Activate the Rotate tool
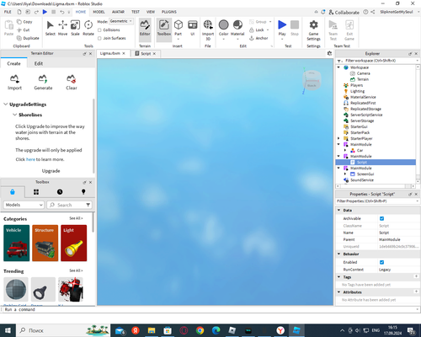The image size is (421, 337). 88,28
